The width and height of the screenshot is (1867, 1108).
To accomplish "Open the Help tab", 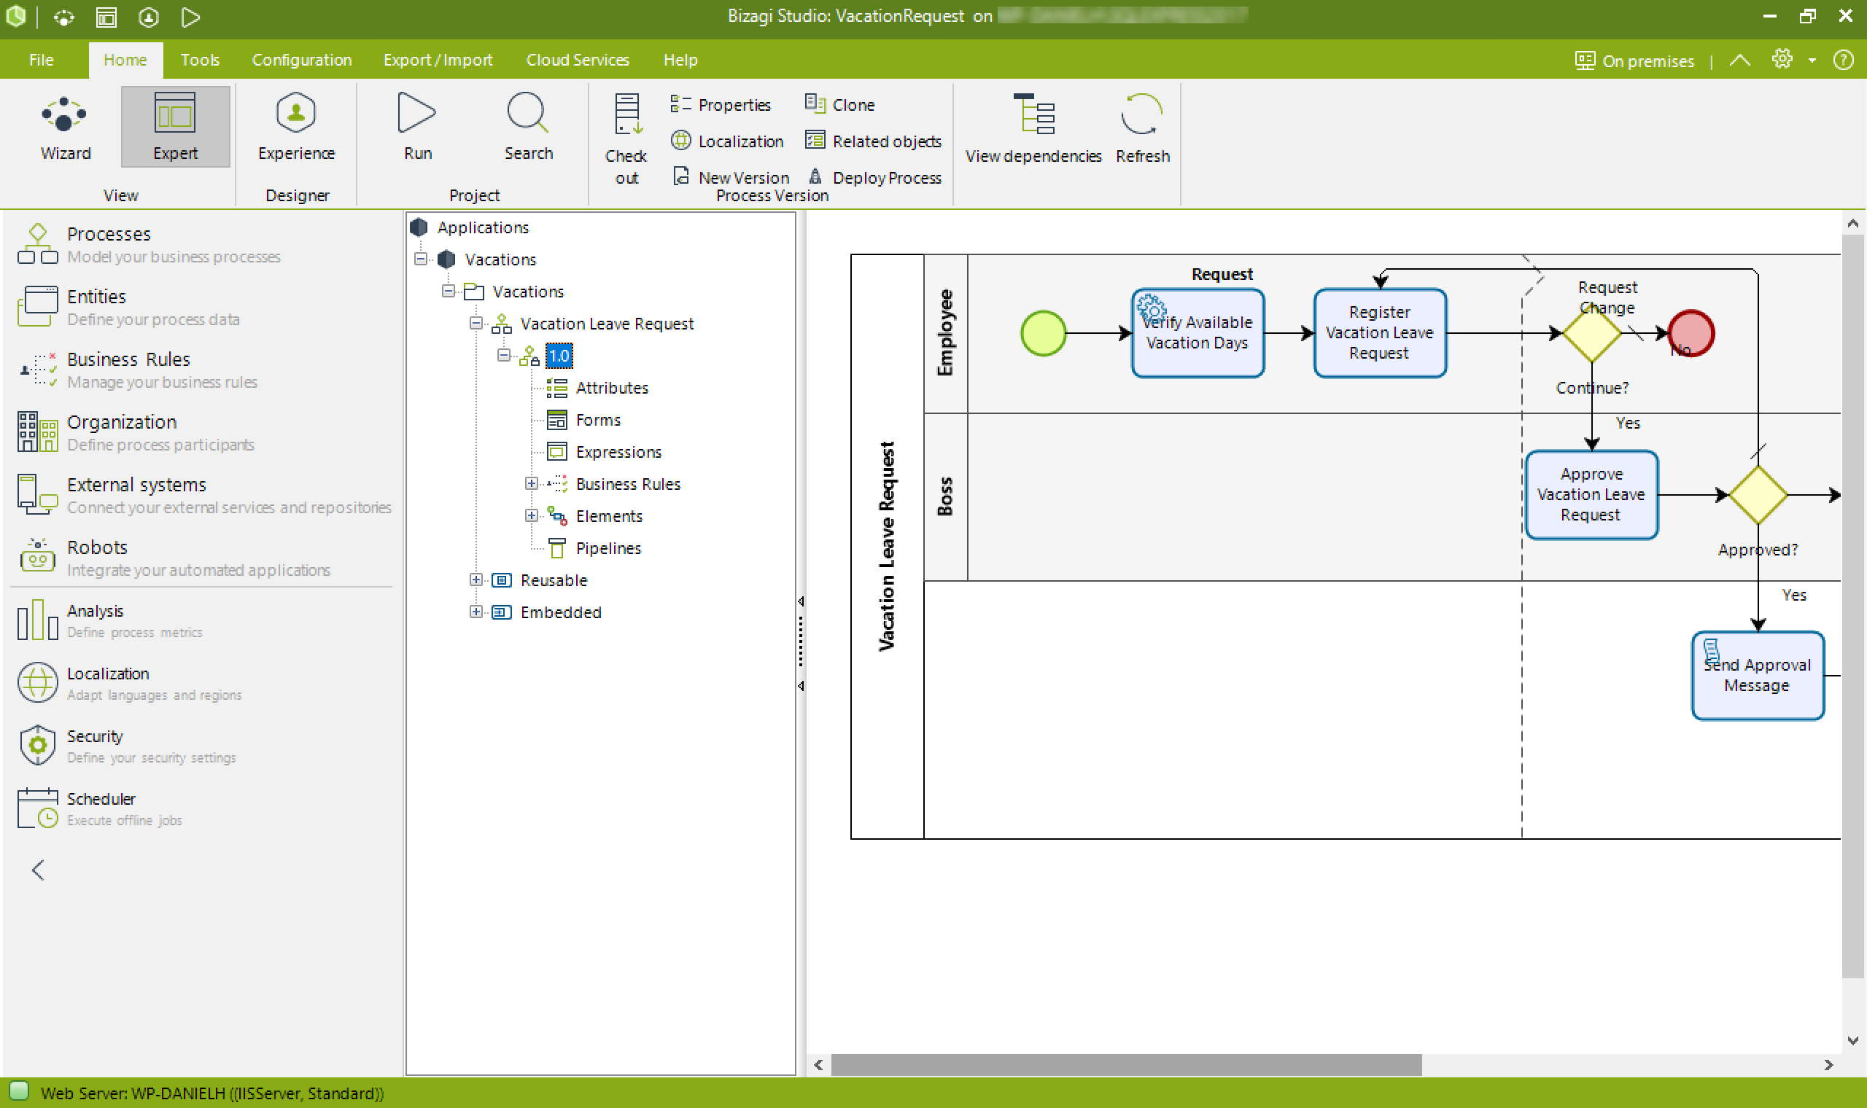I will coord(680,60).
